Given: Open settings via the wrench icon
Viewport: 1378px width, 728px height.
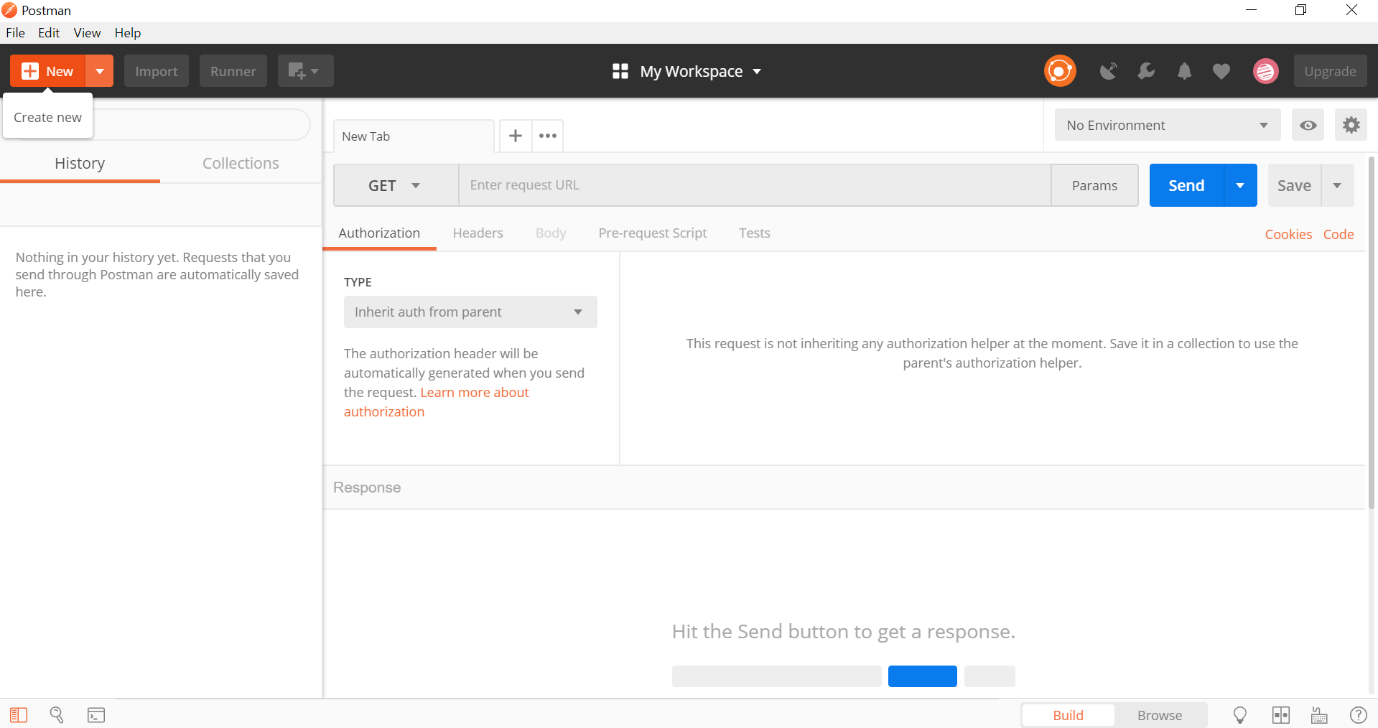Looking at the screenshot, I should [1146, 71].
